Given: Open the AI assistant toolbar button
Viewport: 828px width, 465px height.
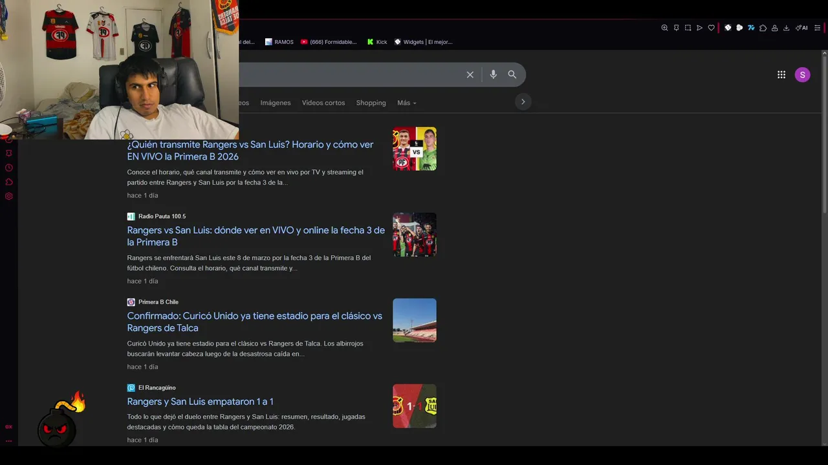Looking at the screenshot, I should point(801,28).
